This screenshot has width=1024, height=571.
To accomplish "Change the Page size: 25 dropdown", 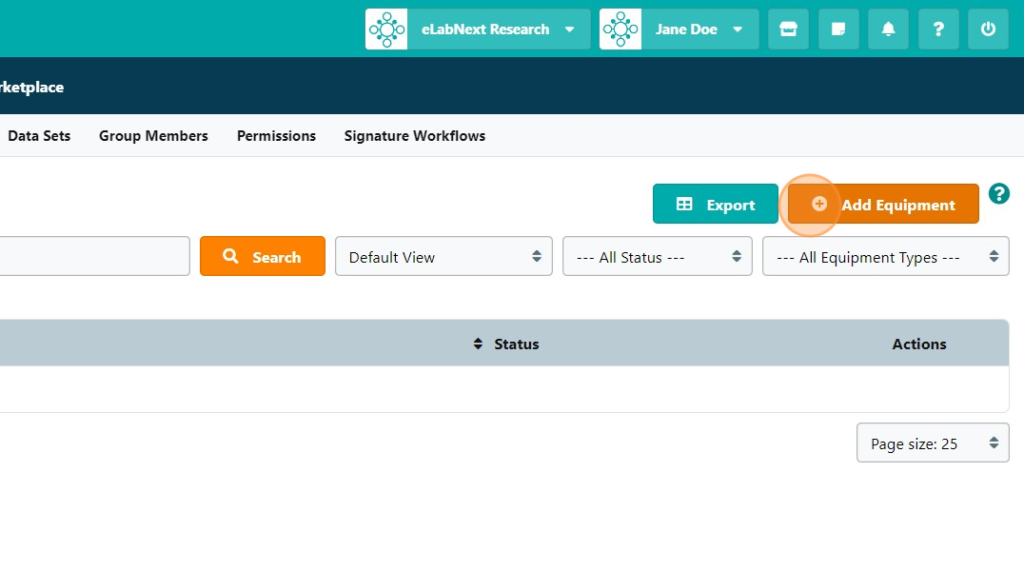I will pyautogui.click(x=933, y=443).
